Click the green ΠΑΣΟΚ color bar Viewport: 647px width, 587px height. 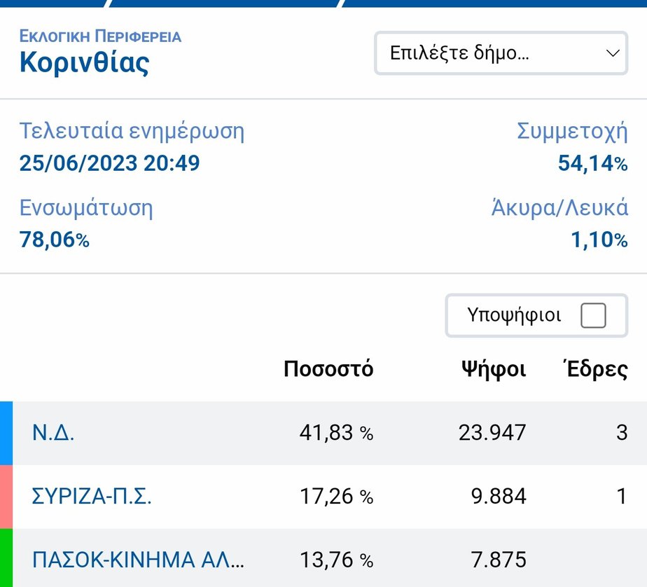(6, 558)
